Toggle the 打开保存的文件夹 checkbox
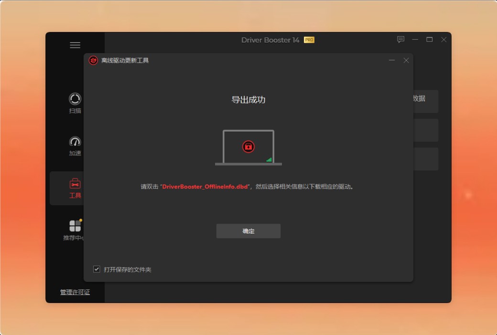This screenshot has width=497, height=335. tap(97, 269)
